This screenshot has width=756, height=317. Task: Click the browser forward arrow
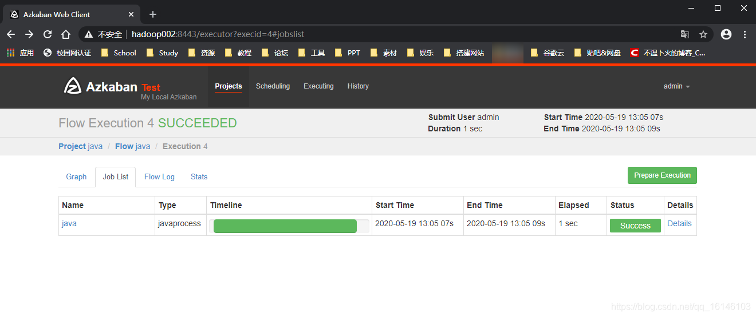click(29, 34)
